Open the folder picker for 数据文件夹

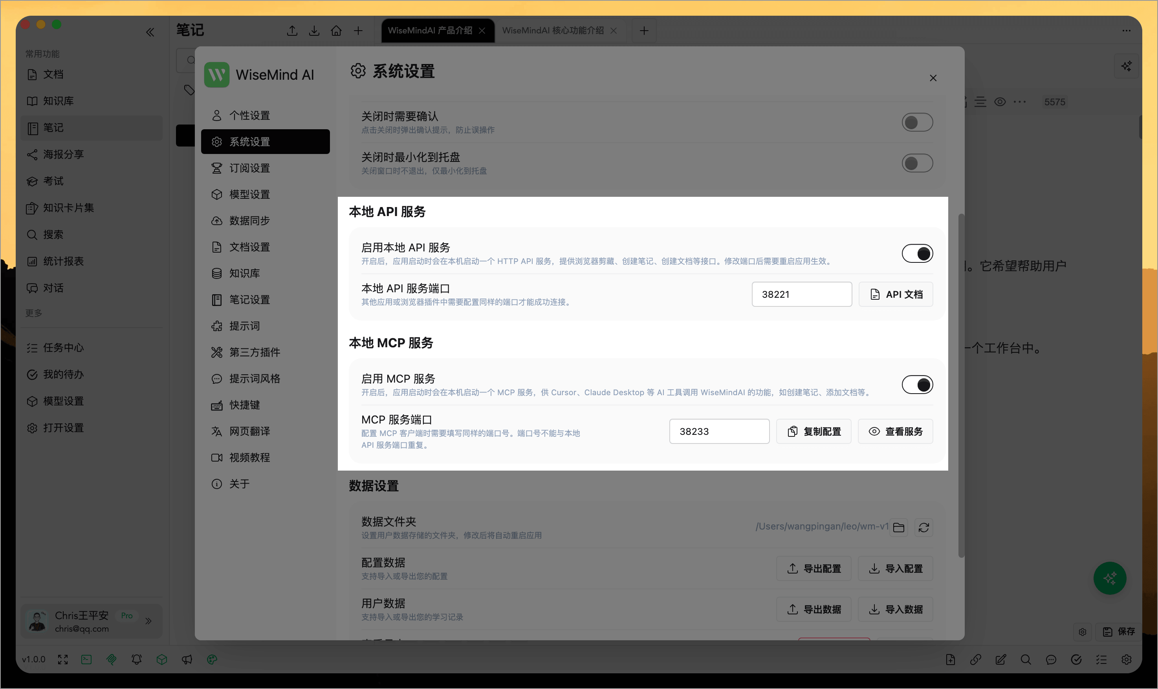(x=899, y=527)
